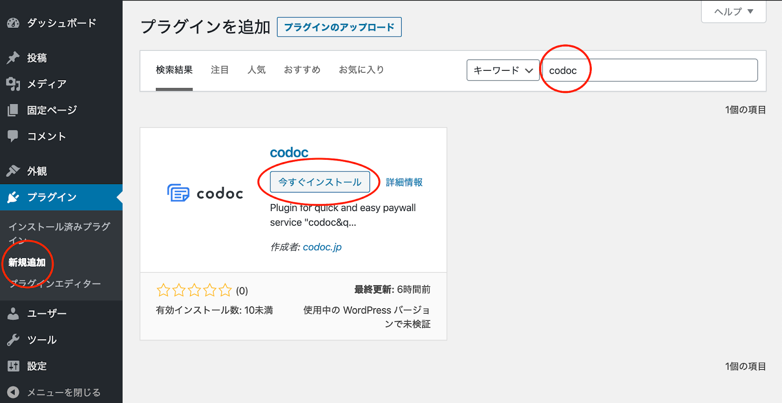Select プラグイン in the sidebar
This screenshot has width=782, height=403.
(61, 197)
